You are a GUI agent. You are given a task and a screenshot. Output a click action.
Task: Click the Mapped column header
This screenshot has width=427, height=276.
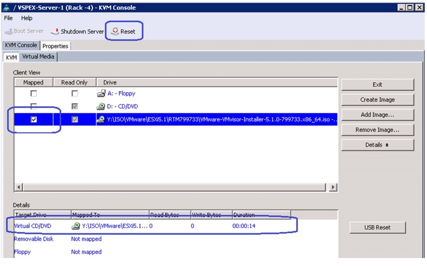33,82
